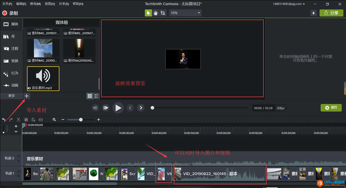This screenshot has height=188, width=346.
Task: Open the 修改(M) menu
Action: [x=35, y=4]
